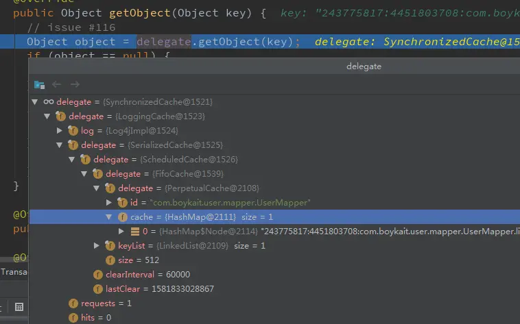
Task: Click field icon of ScheduledCache@1526 delegate
Action: 85,160
